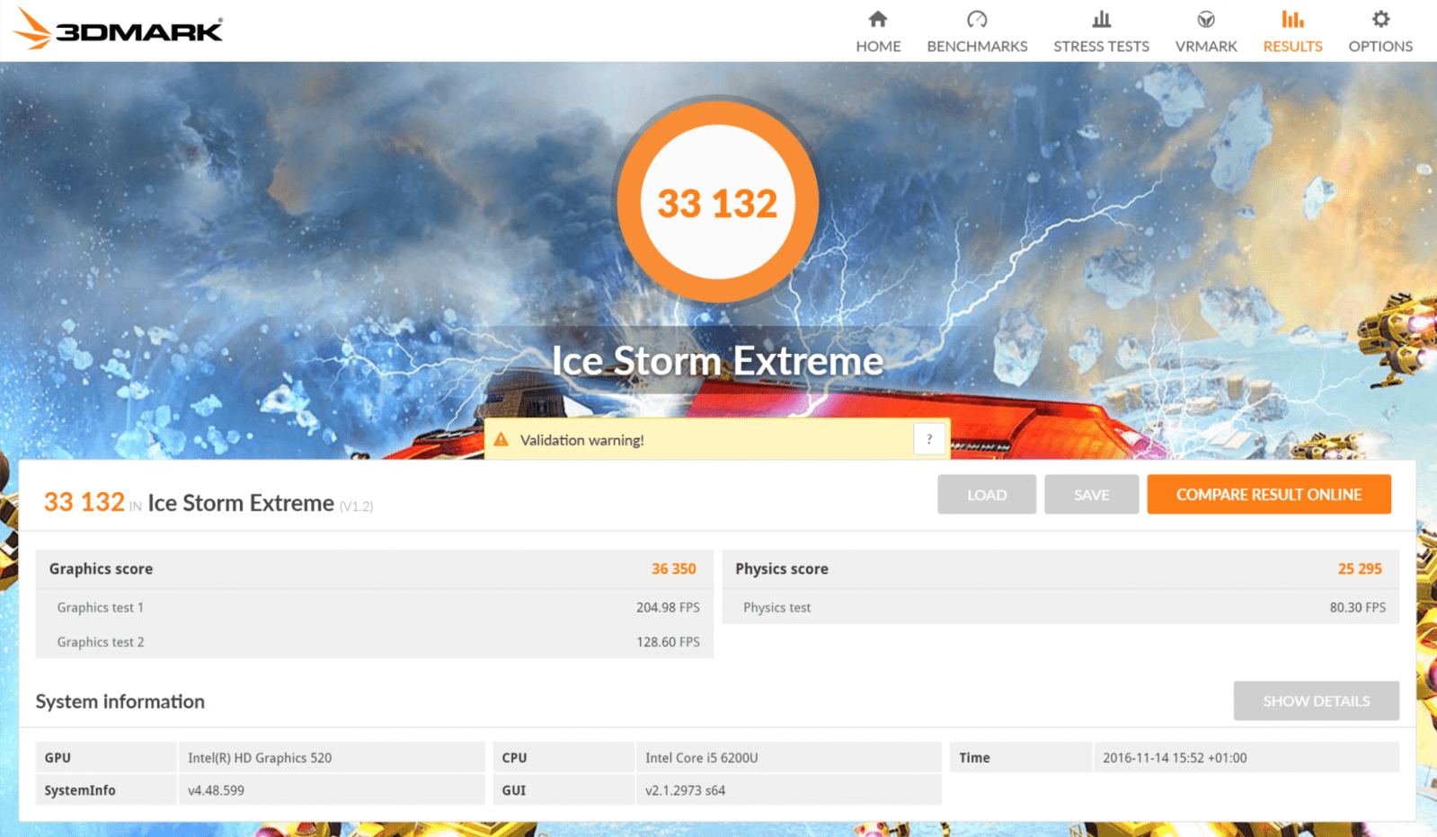Viewport: 1437px width, 837px height.
Task: Click the Intel Core i5 6200U value
Action: tap(702, 758)
